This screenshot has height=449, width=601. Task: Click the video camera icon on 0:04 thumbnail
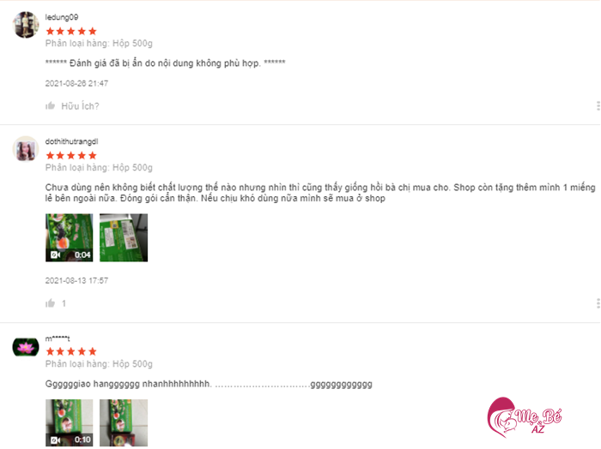pos(55,254)
